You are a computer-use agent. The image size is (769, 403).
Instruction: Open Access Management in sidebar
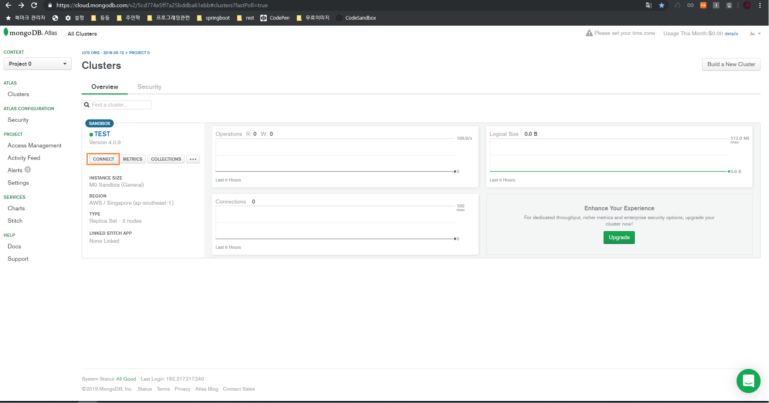pos(34,145)
